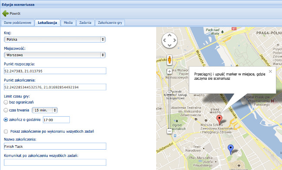This screenshot has width=282, height=170.
Task: Open the Miejscowość dropdown showing Warszawa
Action: (x=55, y=55)
